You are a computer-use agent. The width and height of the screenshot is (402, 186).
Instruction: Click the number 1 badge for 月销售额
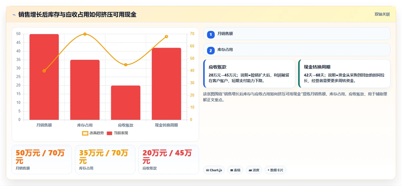click(211, 35)
